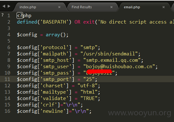
Task: Click line number 2 in gutter
Action: (x=9, y=22)
